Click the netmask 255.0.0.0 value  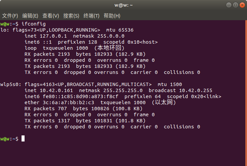pos(111,36)
